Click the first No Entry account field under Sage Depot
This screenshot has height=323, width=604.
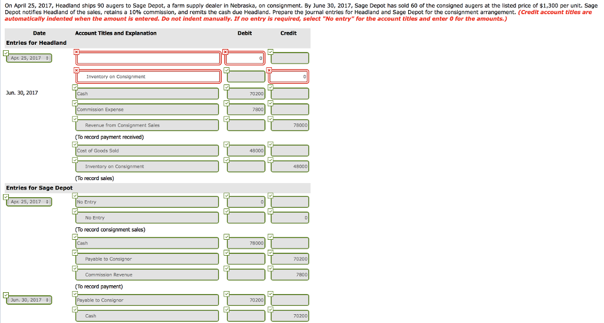point(147,202)
